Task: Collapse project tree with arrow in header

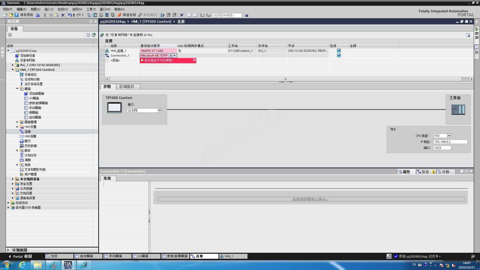Action: pos(95,21)
